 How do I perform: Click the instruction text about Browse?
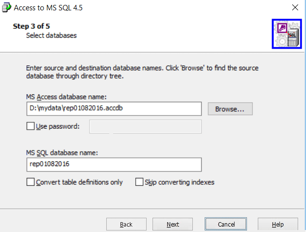coord(142,72)
